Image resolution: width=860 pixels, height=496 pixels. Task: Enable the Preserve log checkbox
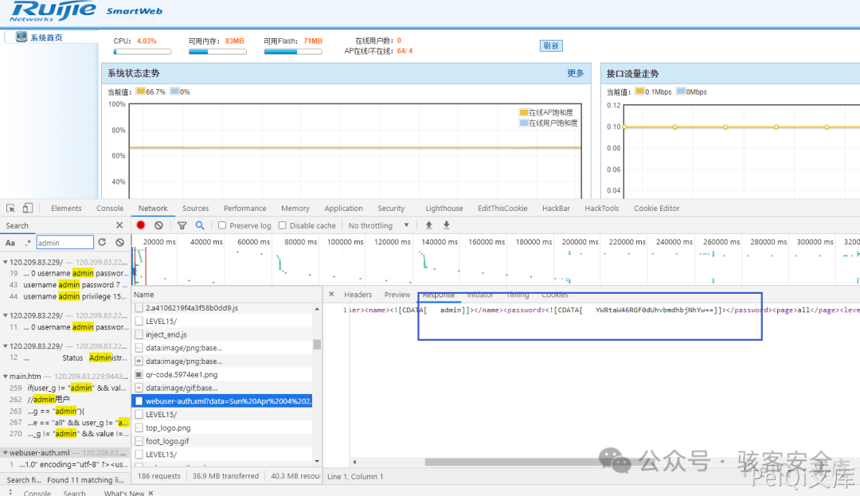pos(222,225)
